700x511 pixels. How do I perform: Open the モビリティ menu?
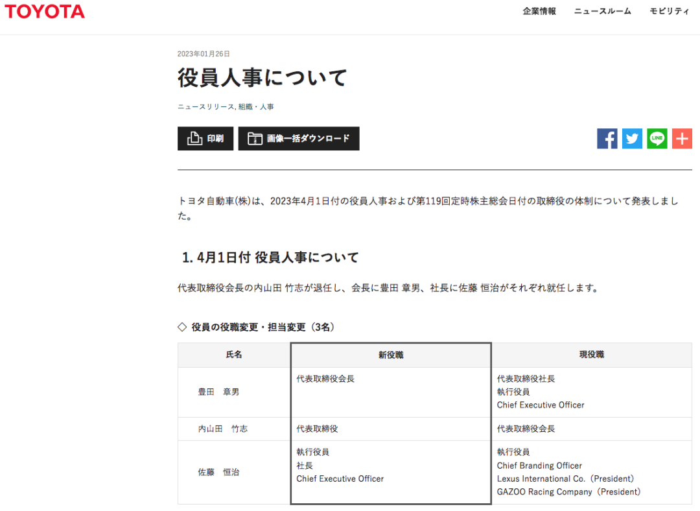pos(670,11)
